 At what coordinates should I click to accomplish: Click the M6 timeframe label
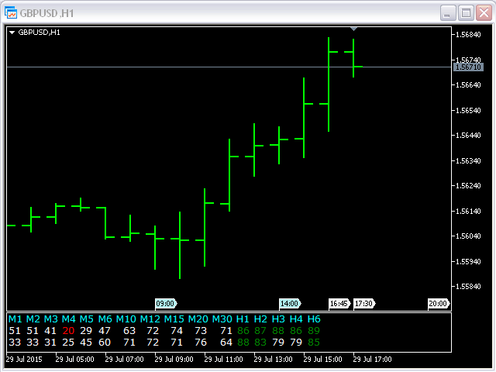pyautogui.click(x=105, y=319)
